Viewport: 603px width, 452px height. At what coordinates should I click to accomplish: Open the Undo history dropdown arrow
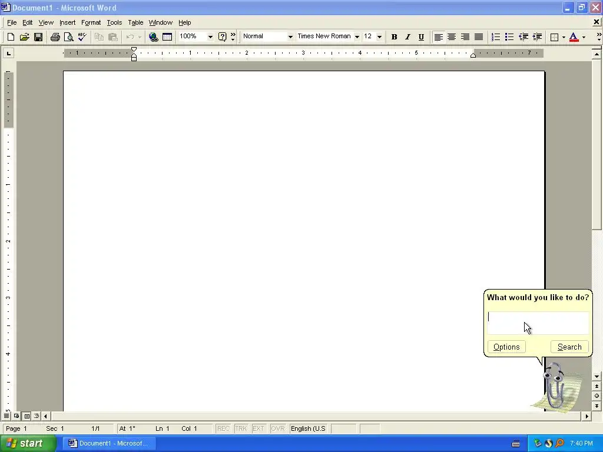click(140, 37)
